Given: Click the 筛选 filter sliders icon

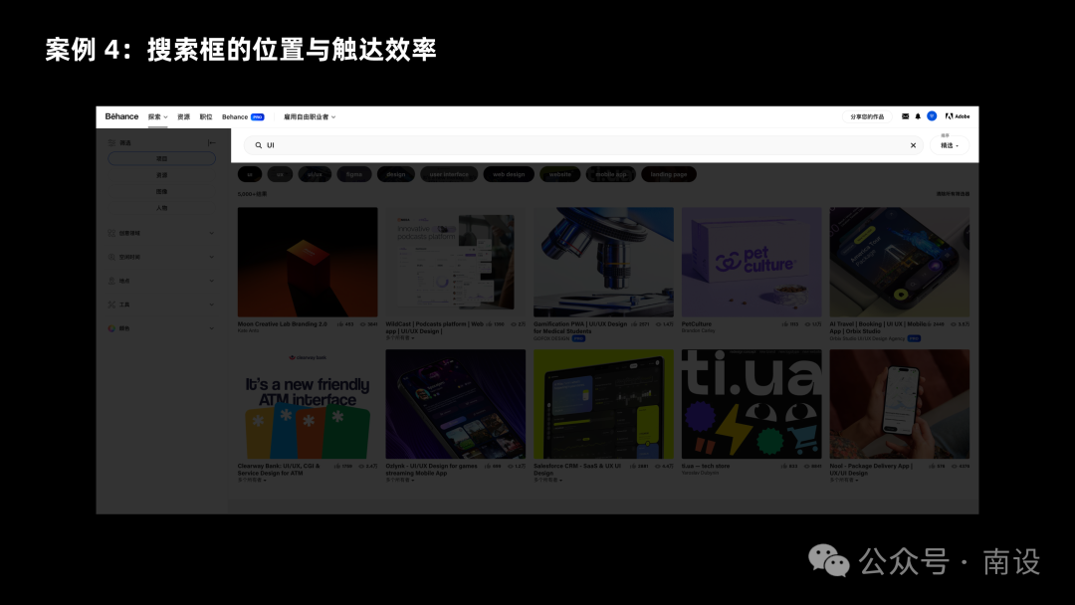Looking at the screenshot, I should pos(111,142).
